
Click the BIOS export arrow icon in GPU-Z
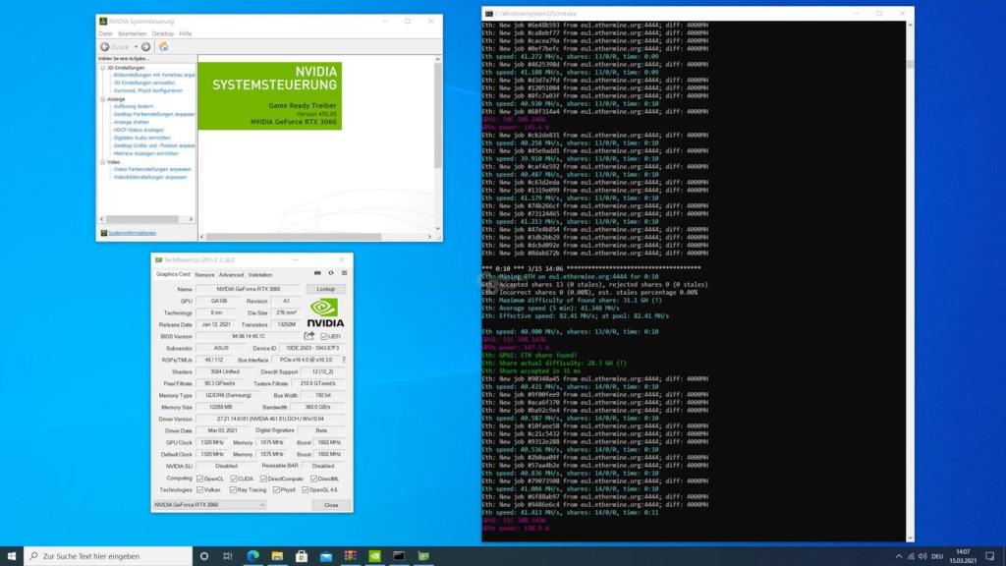308,336
